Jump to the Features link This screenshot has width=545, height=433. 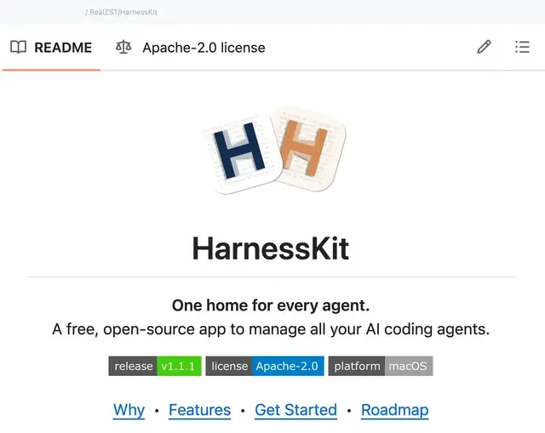(x=199, y=410)
